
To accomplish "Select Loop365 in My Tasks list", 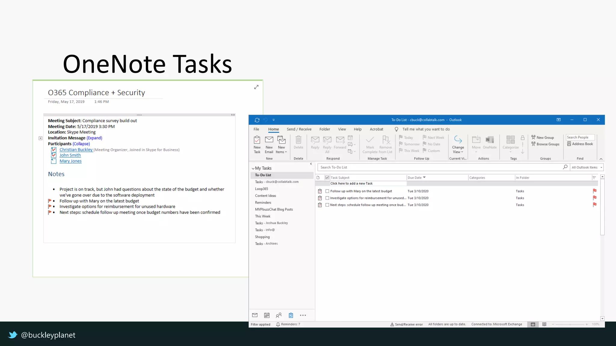I will pos(261,189).
